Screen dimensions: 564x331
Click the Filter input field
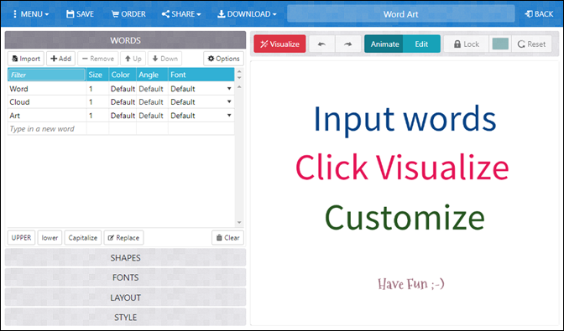pyautogui.click(x=47, y=75)
